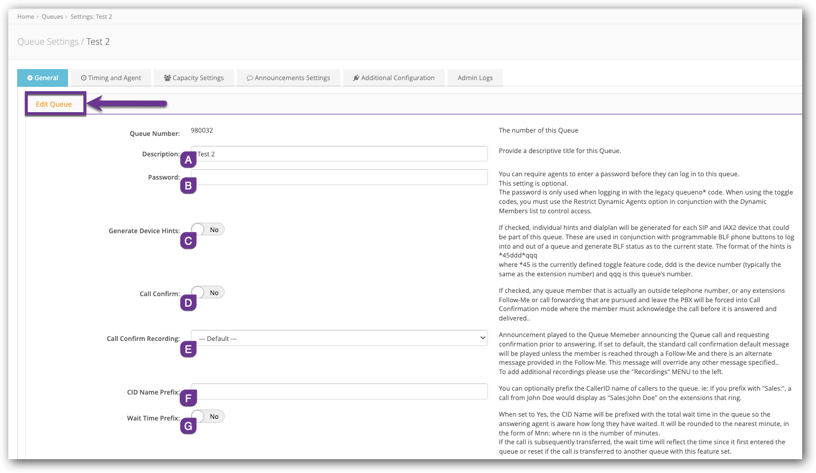The width and height of the screenshot is (816, 473).
Task: Open the Additional Configuration tab
Action: (x=394, y=78)
